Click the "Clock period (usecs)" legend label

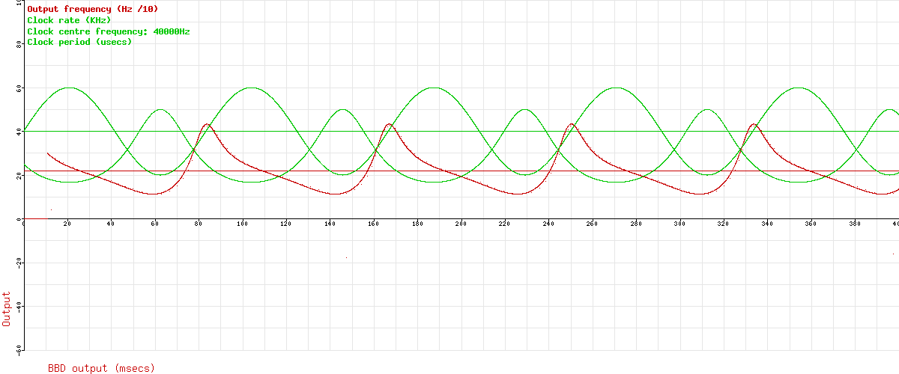click(79, 42)
